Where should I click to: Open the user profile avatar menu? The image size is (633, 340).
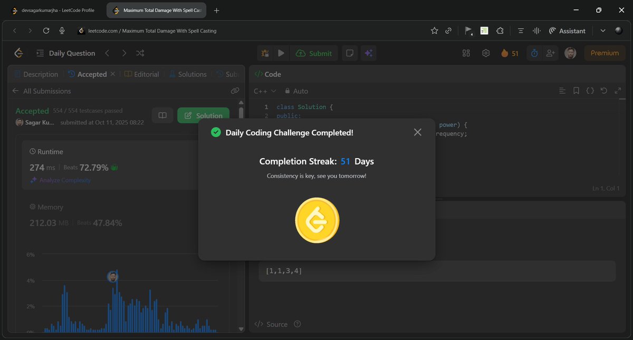pyautogui.click(x=570, y=53)
